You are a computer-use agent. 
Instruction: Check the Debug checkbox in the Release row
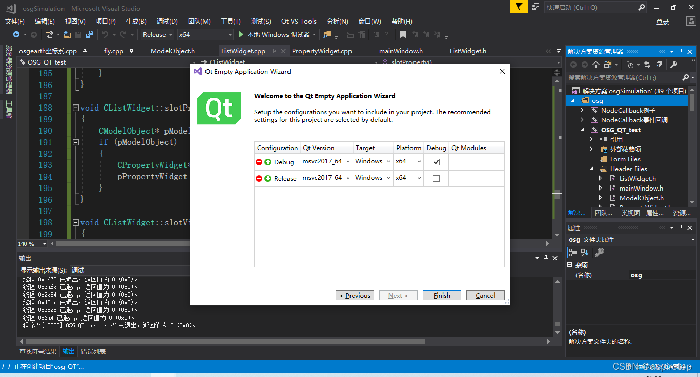[x=436, y=178]
